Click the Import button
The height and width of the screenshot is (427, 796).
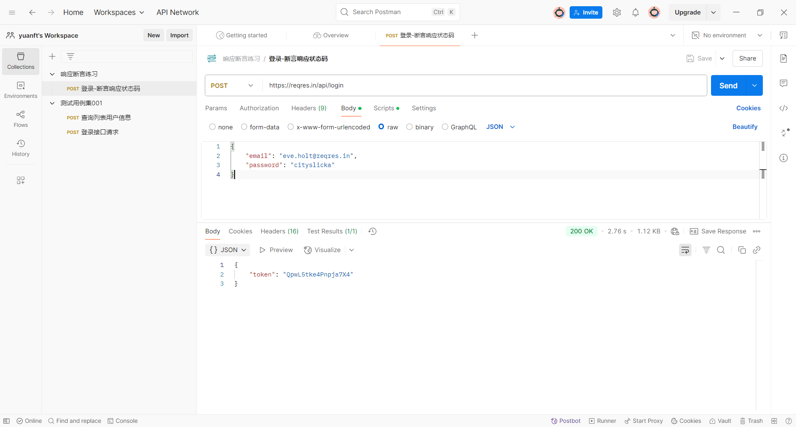pos(180,35)
